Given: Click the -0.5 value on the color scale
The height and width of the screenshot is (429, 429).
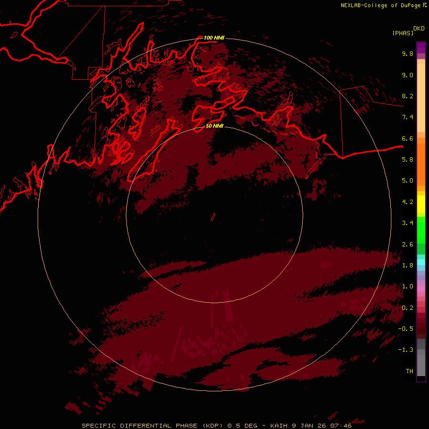Looking at the screenshot, I should 406,329.
